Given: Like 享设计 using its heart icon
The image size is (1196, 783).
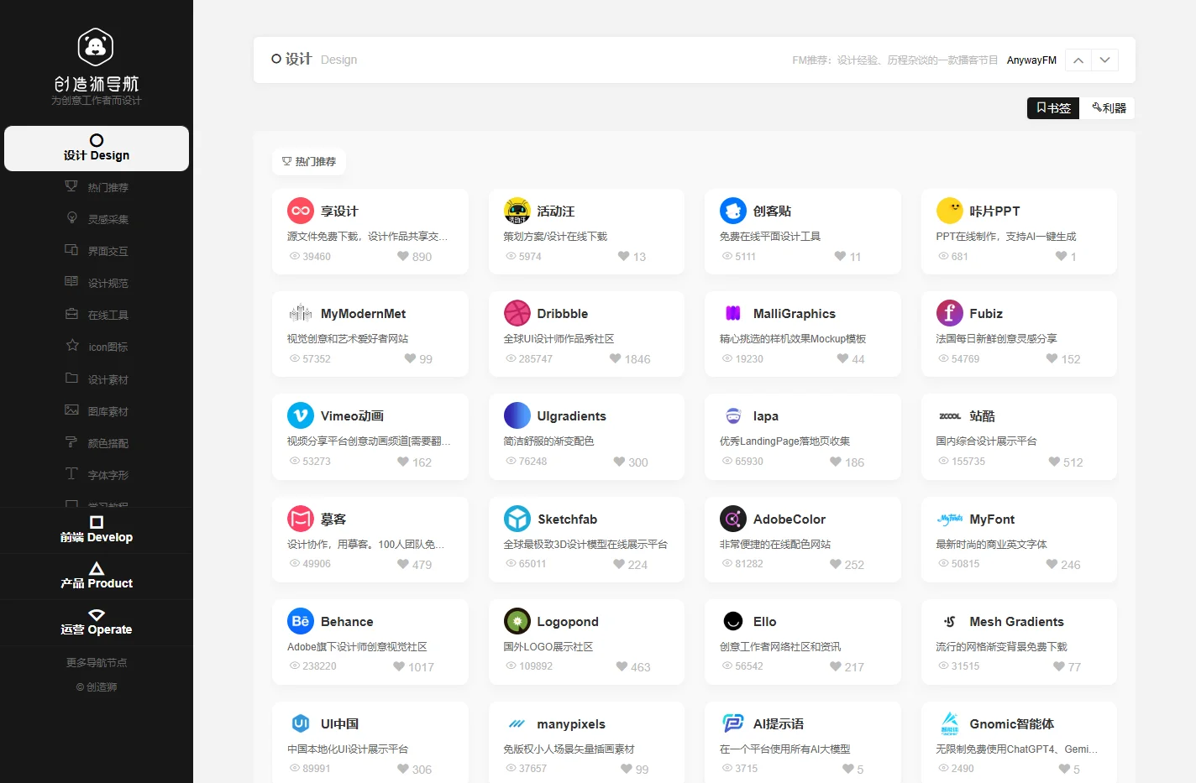Looking at the screenshot, I should (x=403, y=256).
